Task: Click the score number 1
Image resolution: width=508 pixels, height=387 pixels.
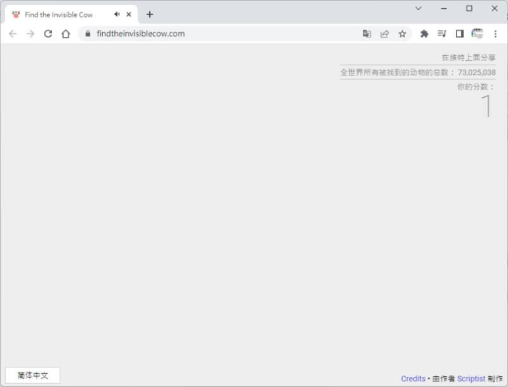Action: tap(486, 106)
